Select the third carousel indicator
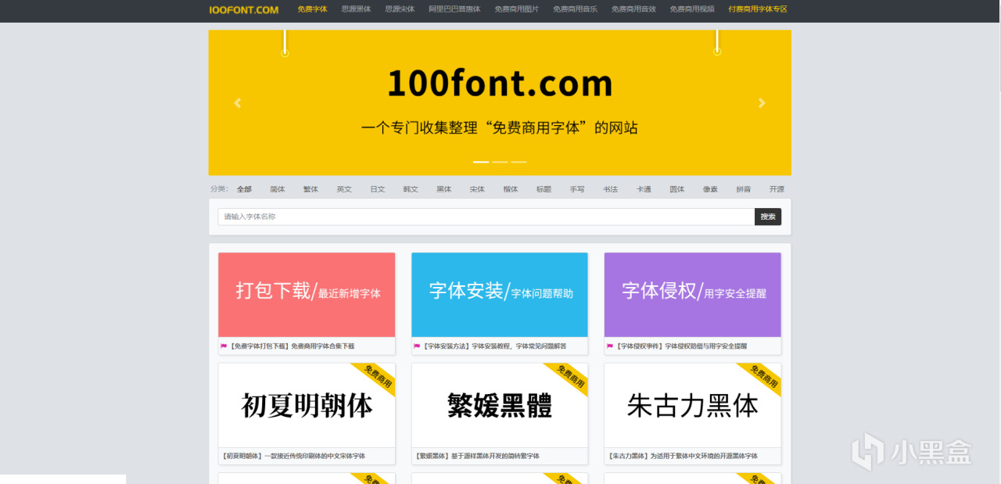Screen dimensions: 1001x484 coord(518,162)
